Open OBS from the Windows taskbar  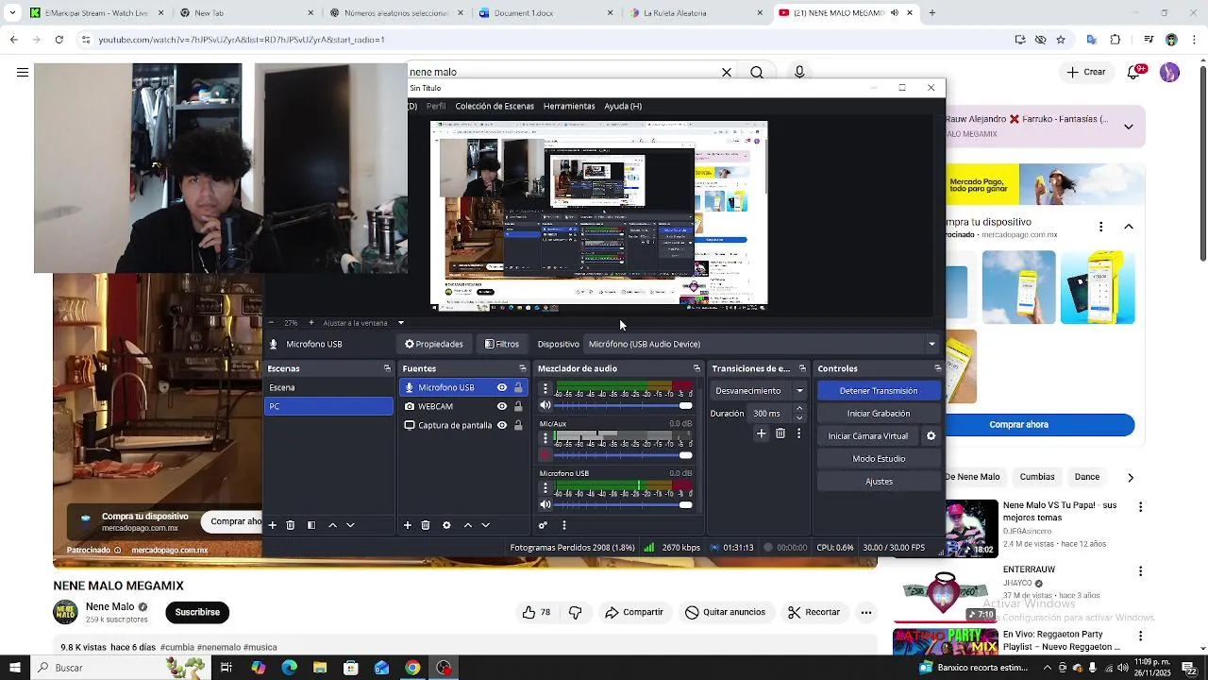445,668
